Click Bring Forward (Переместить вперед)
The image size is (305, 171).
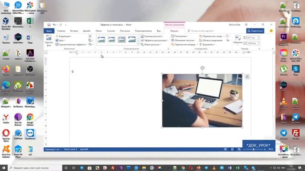[183, 44]
